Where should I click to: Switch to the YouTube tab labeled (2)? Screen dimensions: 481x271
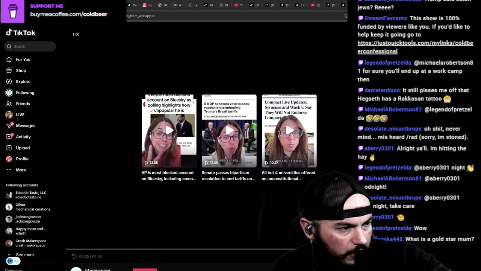tap(315, 5)
